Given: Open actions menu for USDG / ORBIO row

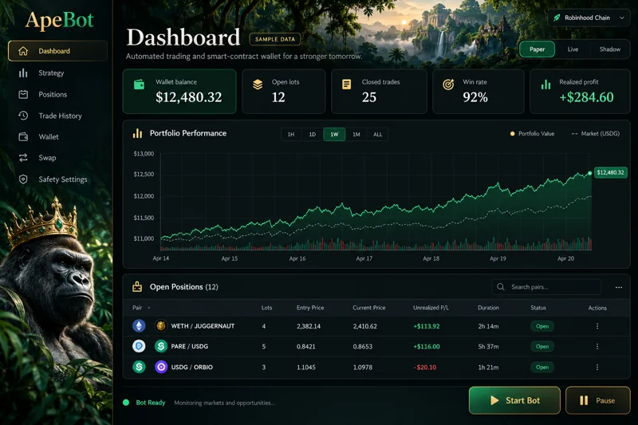Looking at the screenshot, I should [597, 368].
